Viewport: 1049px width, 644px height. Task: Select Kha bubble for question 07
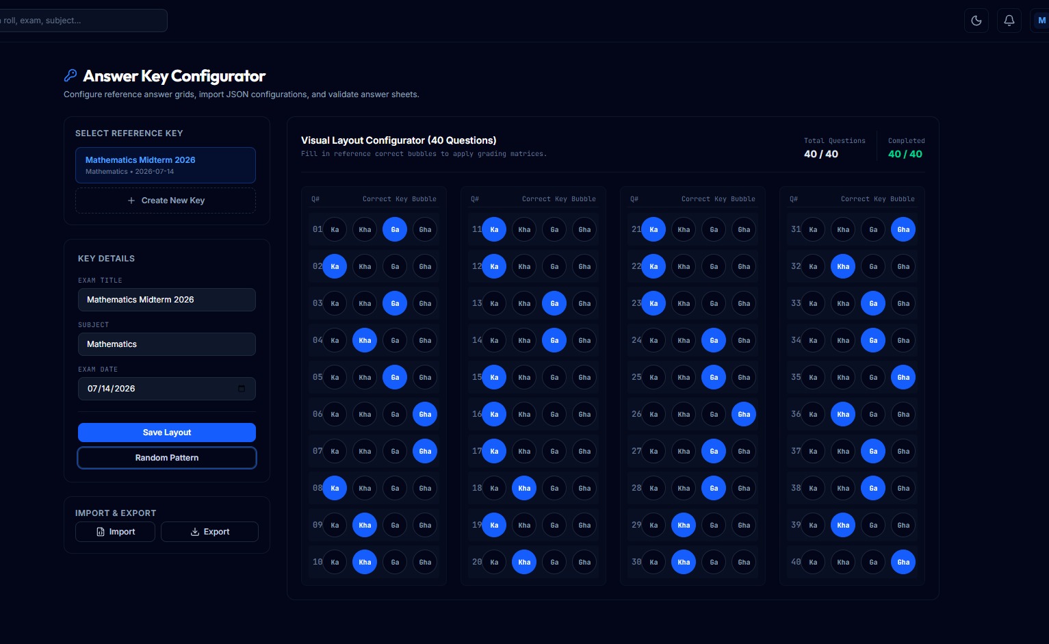pyautogui.click(x=365, y=451)
